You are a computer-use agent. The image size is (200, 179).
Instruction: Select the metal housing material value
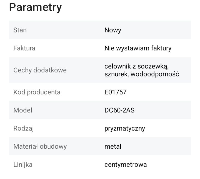click(113, 146)
